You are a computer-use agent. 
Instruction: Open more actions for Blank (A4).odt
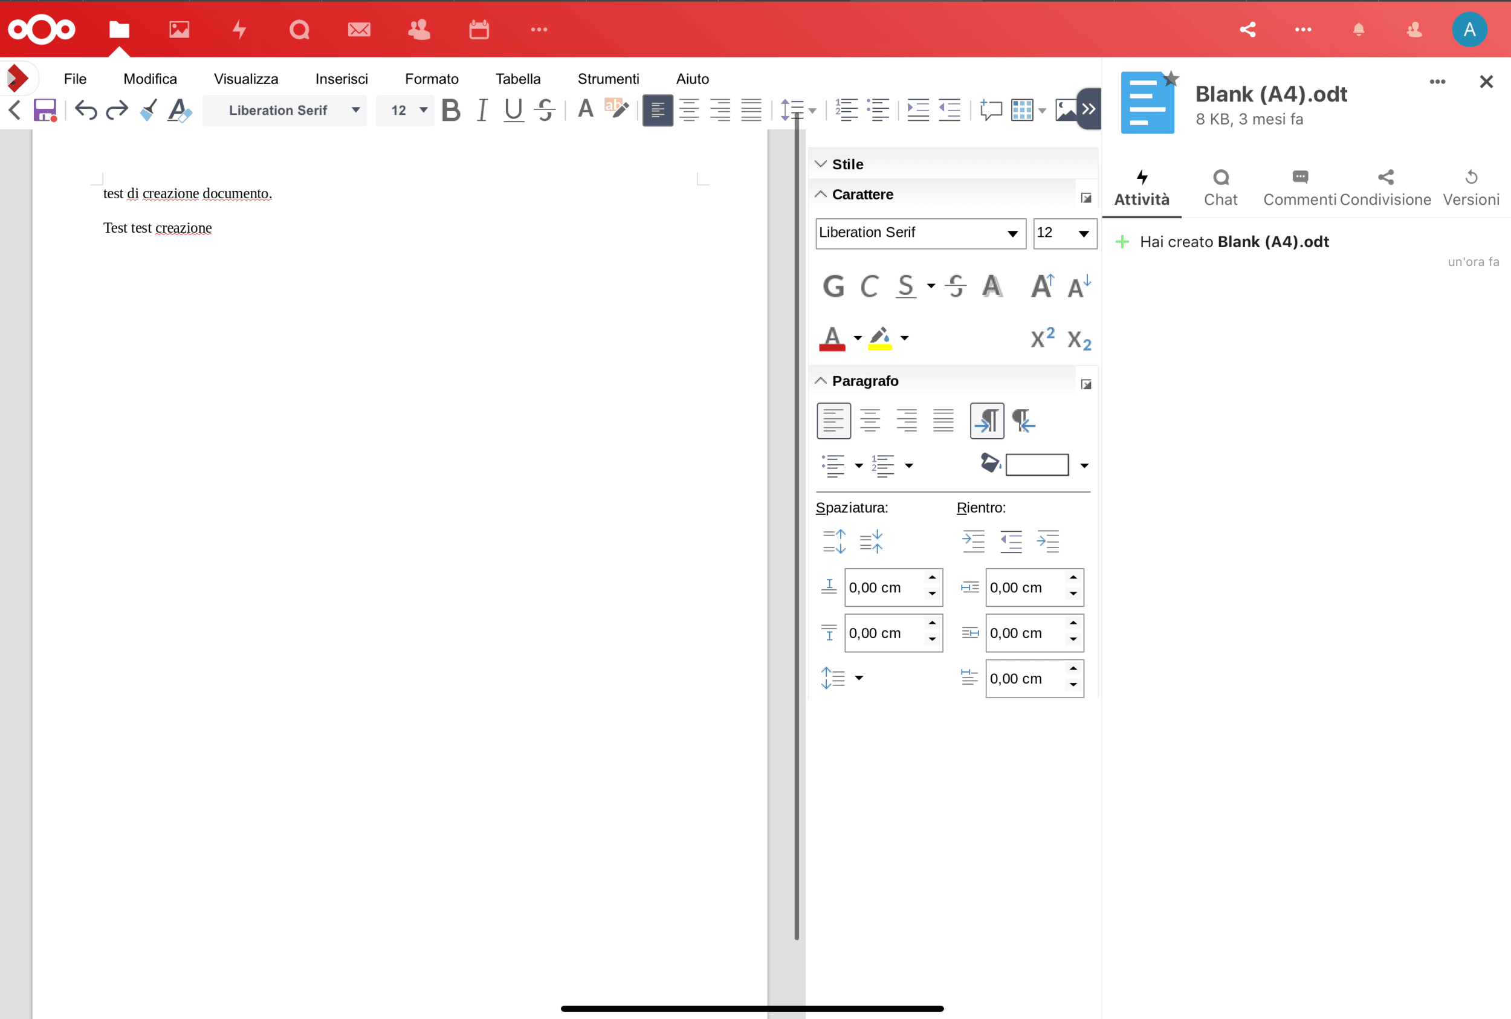[x=1437, y=82]
